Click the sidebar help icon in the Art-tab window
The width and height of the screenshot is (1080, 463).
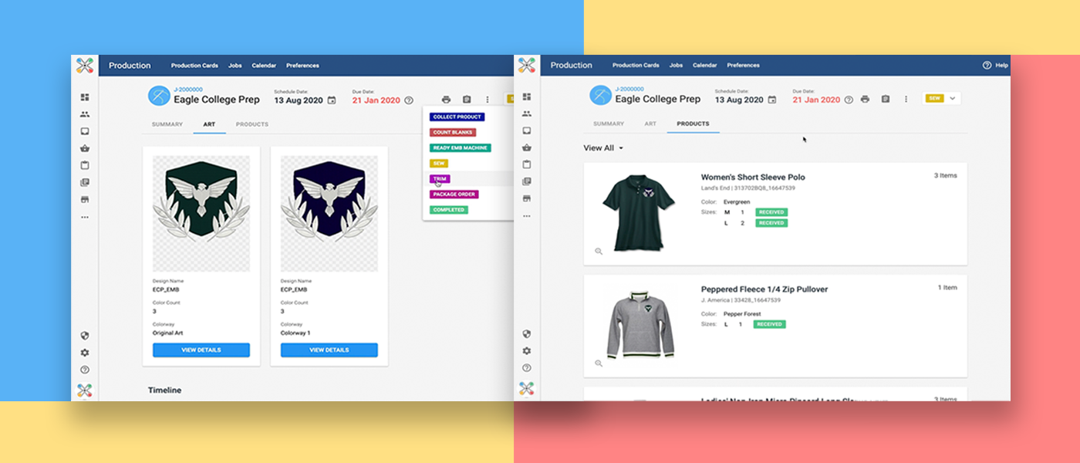point(85,370)
